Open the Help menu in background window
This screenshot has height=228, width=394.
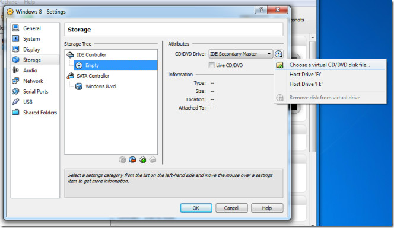tap(30, 2)
